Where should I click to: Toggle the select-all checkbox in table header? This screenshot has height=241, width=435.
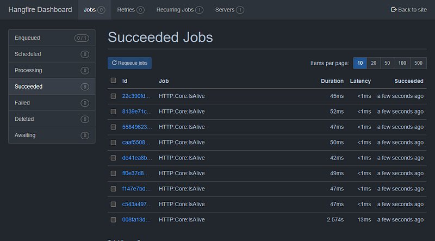click(x=113, y=80)
